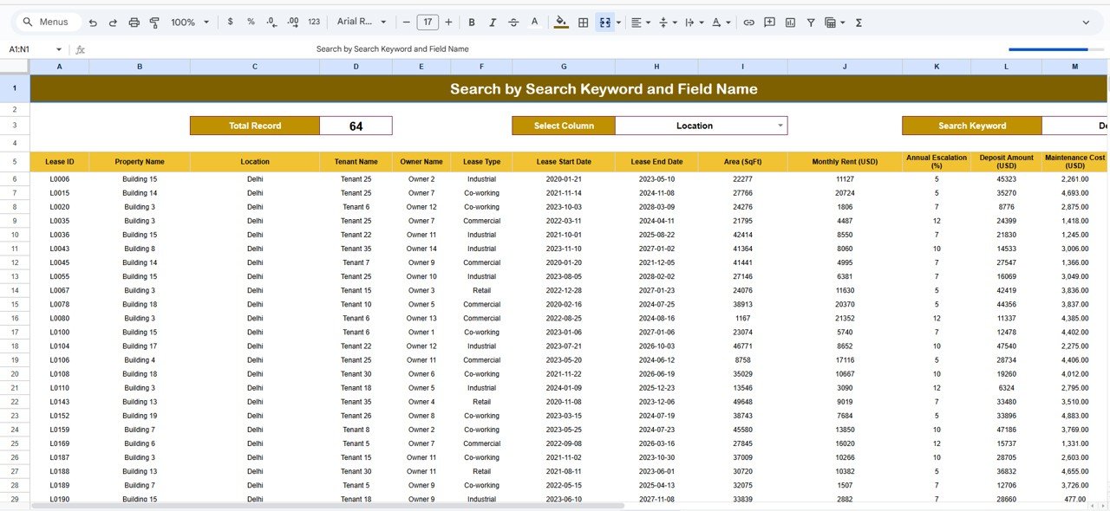Open the Functions (sigma) menu

[857, 23]
